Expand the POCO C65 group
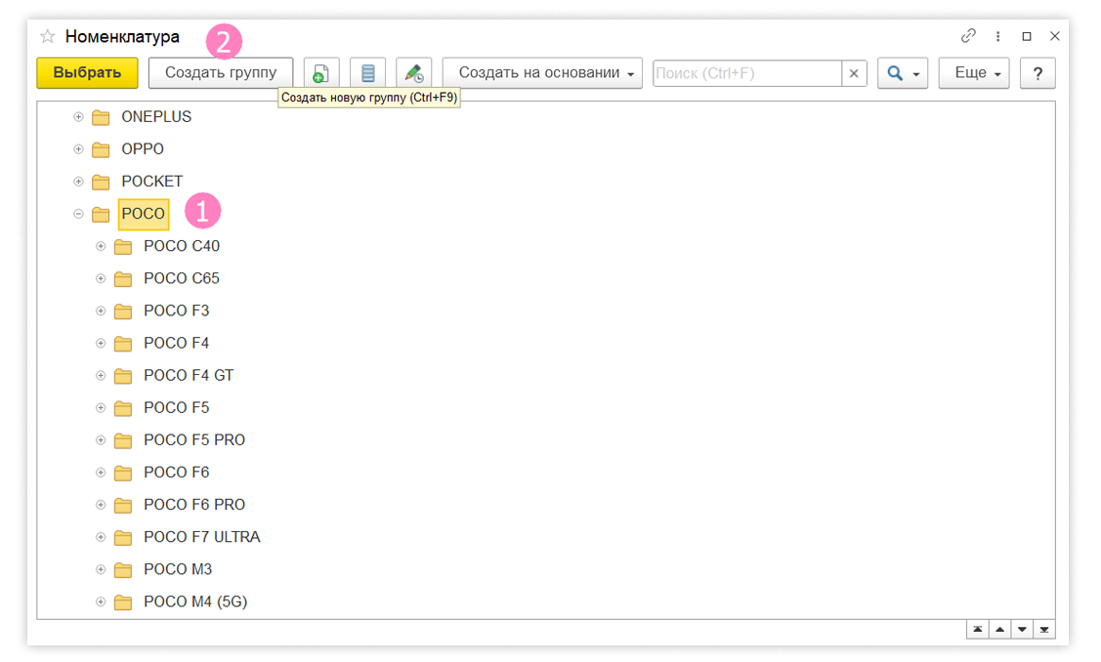Image resolution: width=1101 pixels, height=662 pixels. tap(101, 278)
